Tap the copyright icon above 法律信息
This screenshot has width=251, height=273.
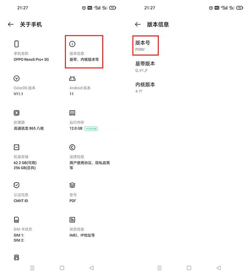pos(72,147)
